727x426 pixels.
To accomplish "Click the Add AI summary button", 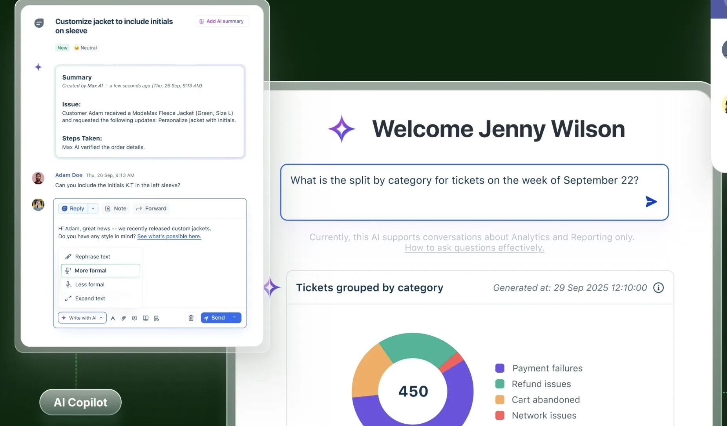I will pyautogui.click(x=222, y=21).
